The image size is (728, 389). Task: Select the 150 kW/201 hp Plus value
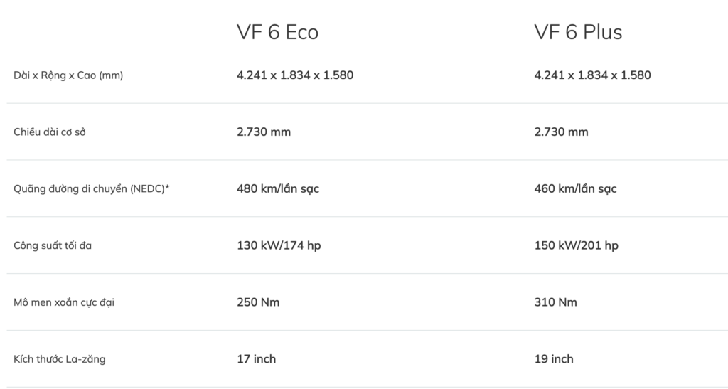[x=576, y=245]
